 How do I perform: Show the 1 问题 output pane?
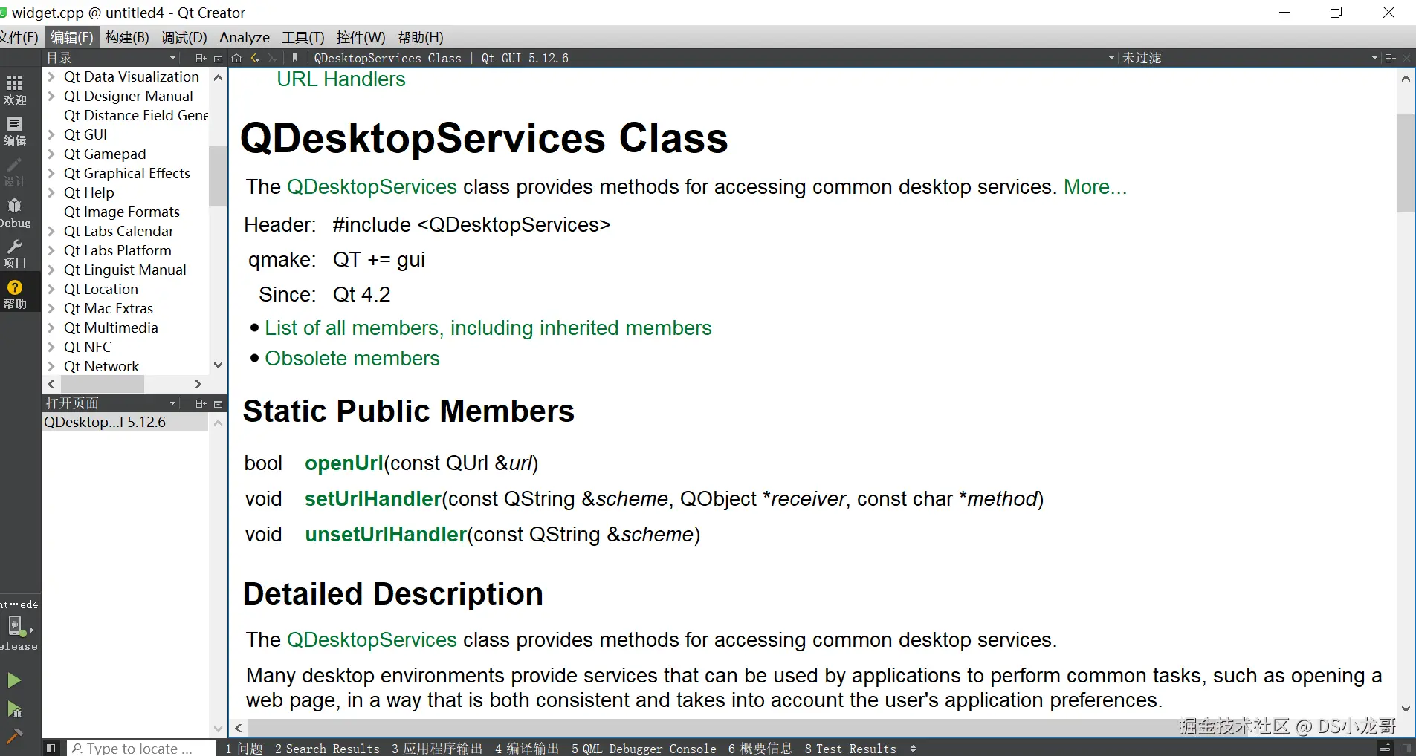pyautogui.click(x=245, y=748)
